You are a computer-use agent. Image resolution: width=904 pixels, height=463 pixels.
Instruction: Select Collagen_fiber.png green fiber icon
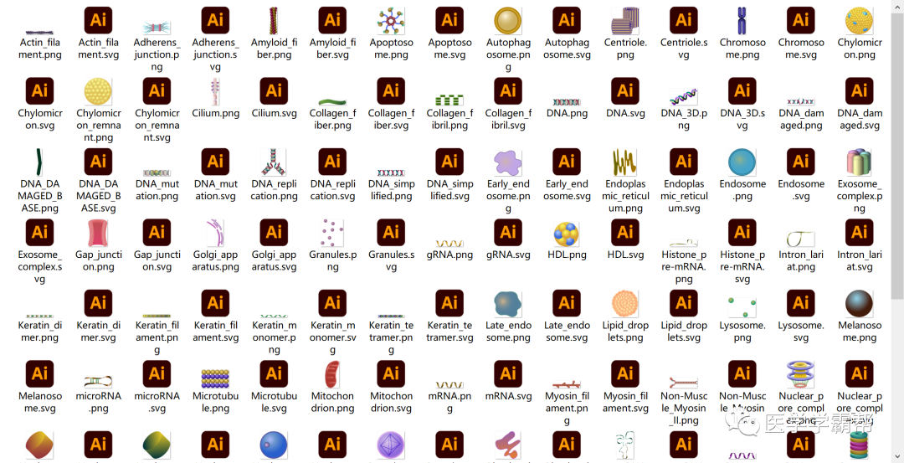[332, 101]
